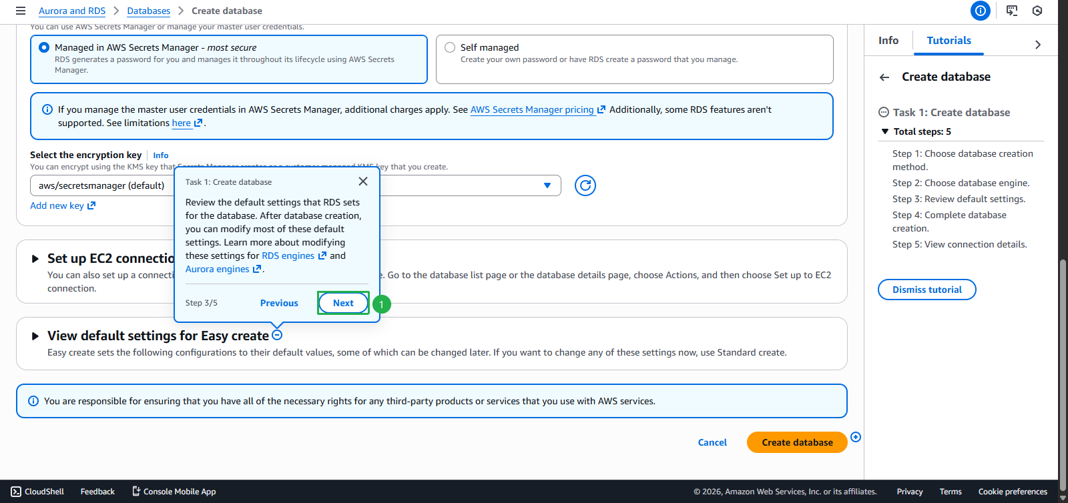Click the blue info circle icon in header
1068x503 pixels.
coord(980,11)
